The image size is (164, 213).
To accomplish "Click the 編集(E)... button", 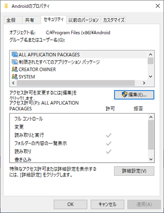I will click(134, 95).
